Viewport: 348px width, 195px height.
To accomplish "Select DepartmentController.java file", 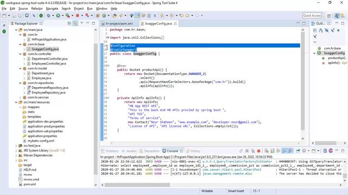I will coord(49,59).
